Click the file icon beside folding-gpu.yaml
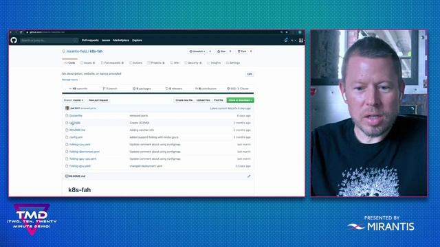Screen dimensions: 440x247 pyautogui.click(x=67, y=166)
